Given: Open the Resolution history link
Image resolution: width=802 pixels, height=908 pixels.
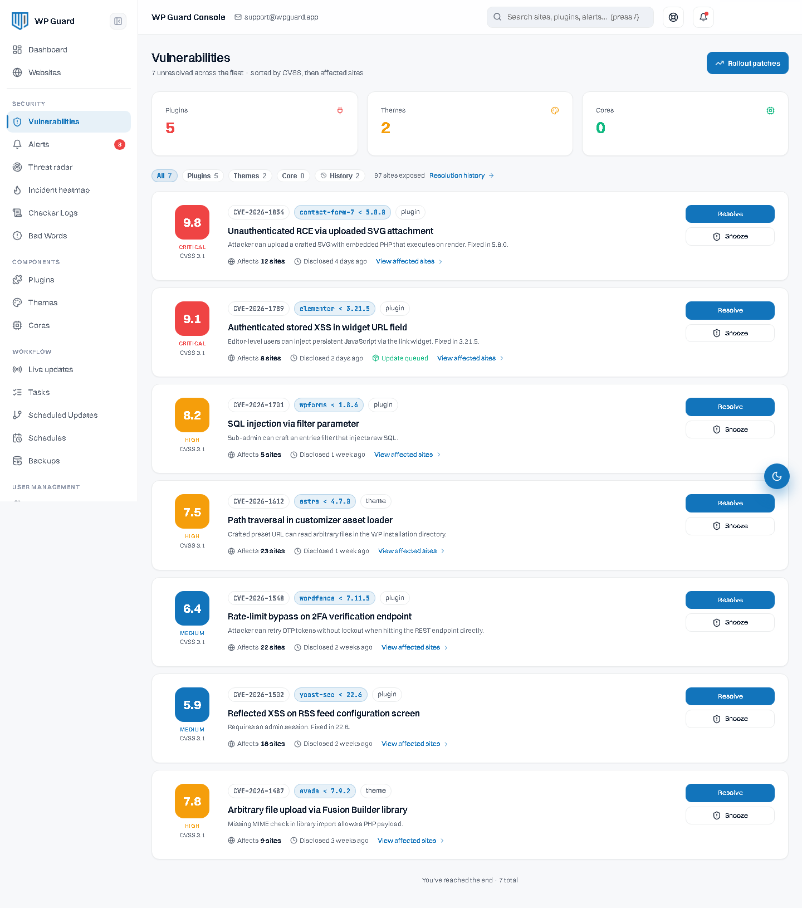Looking at the screenshot, I should pos(462,175).
